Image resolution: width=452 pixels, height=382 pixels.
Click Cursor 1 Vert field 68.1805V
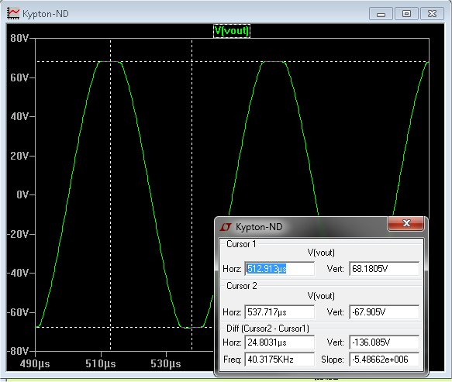pos(384,269)
